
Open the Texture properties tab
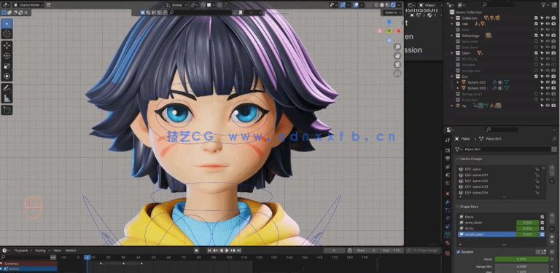(448, 253)
